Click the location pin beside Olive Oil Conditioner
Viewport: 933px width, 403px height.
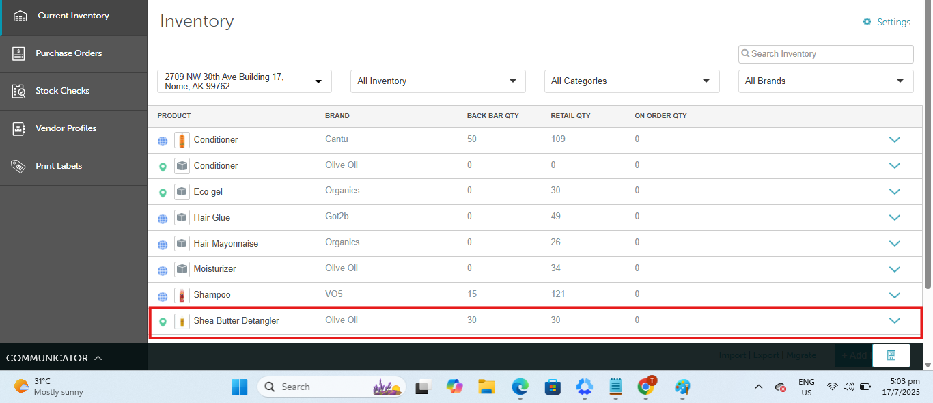163,167
